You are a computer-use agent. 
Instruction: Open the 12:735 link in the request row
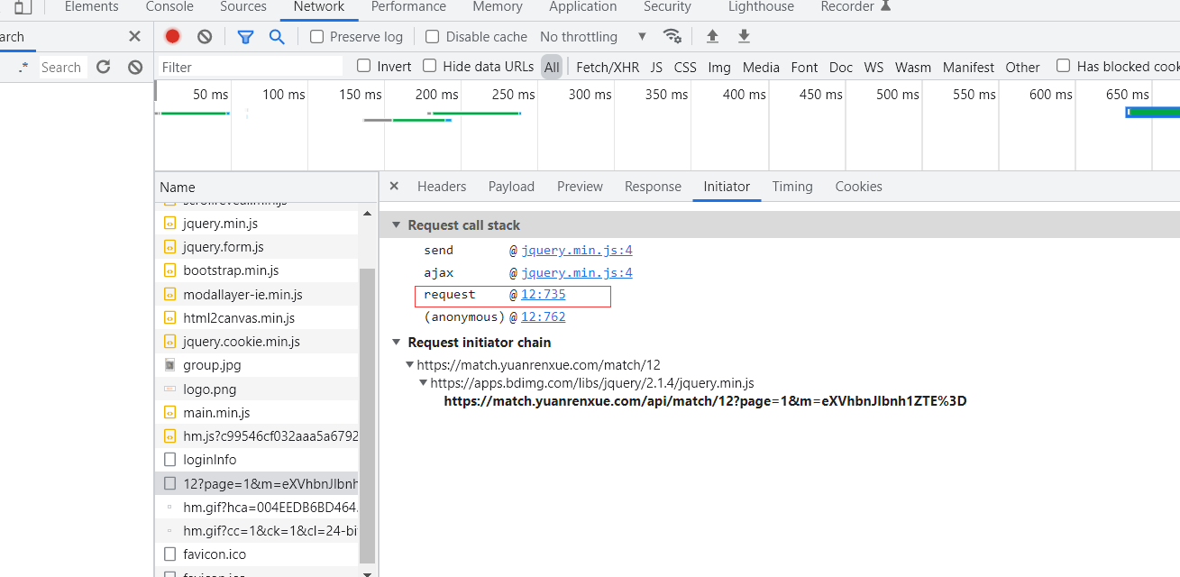click(x=544, y=295)
